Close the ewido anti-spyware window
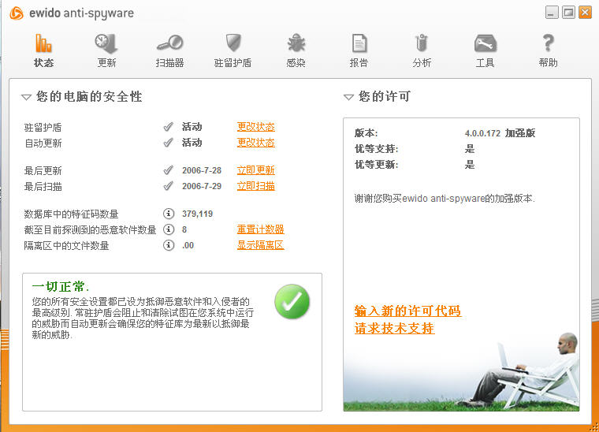Viewport: 599px width, 432px height. [x=585, y=13]
